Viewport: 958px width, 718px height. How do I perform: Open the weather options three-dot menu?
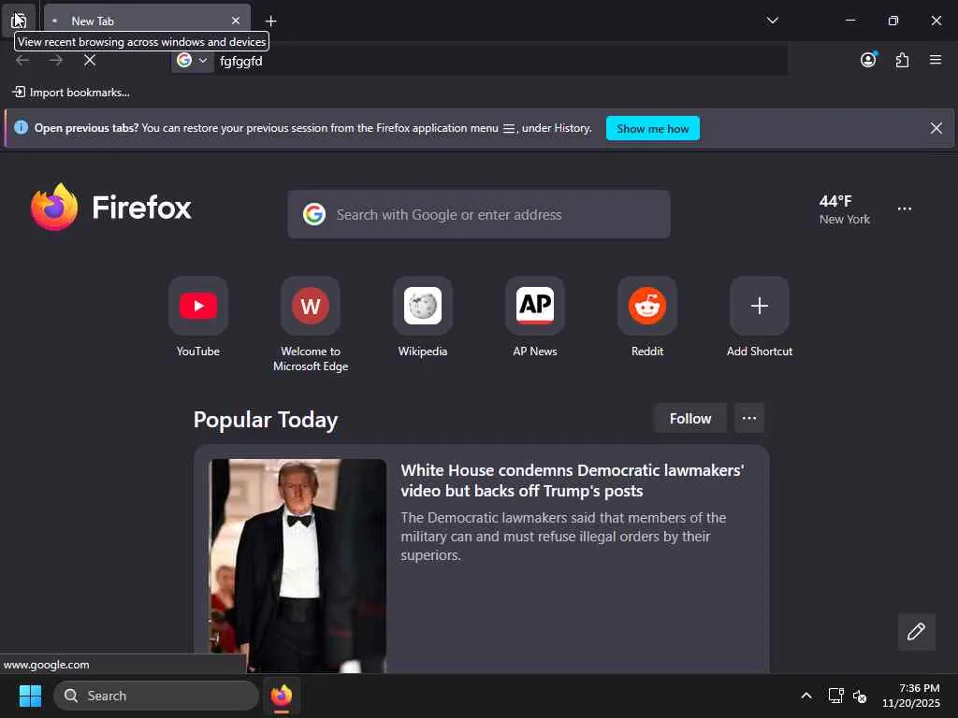point(905,208)
